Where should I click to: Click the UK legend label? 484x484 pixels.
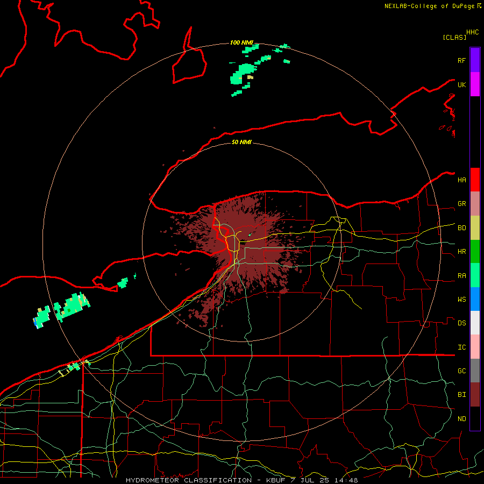(x=461, y=84)
